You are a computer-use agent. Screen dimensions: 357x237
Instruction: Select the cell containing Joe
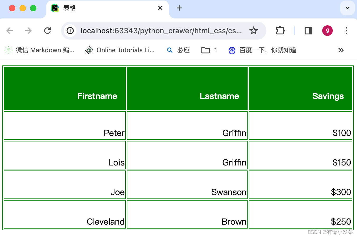point(65,185)
